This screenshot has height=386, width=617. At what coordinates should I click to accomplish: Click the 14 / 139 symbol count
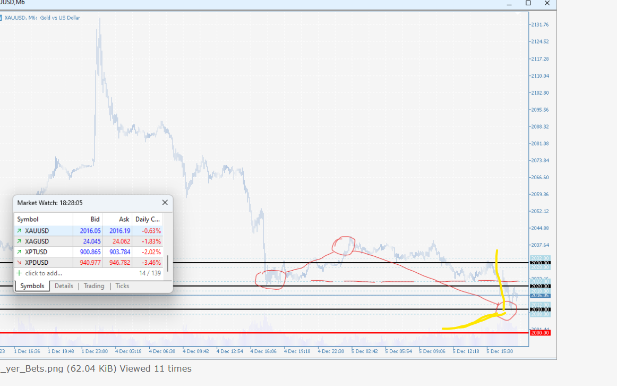pyautogui.click(x=150, y=273)
